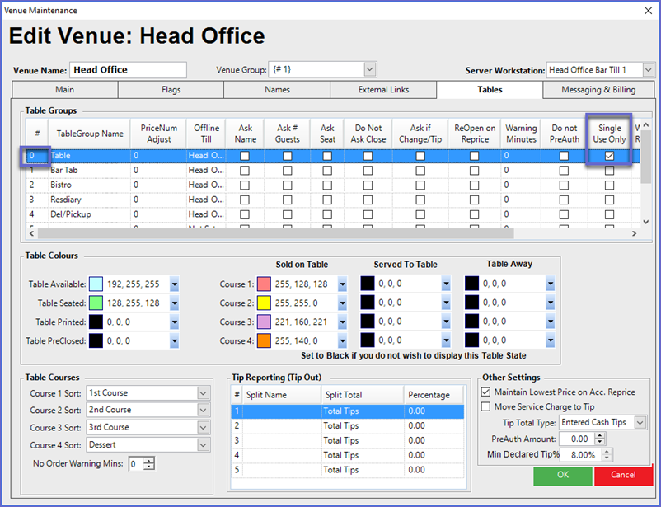Click the red Cancel button
Image resolution: width=661 pixels, height=507 pixels.
[623, 475]
